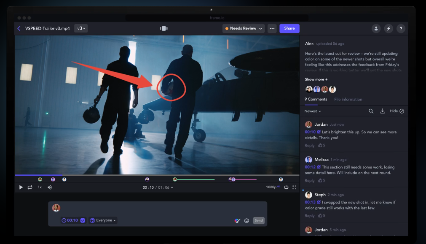Open the Needs Review status dropdown
Screen dimensions: 426x244
(244, 28)
